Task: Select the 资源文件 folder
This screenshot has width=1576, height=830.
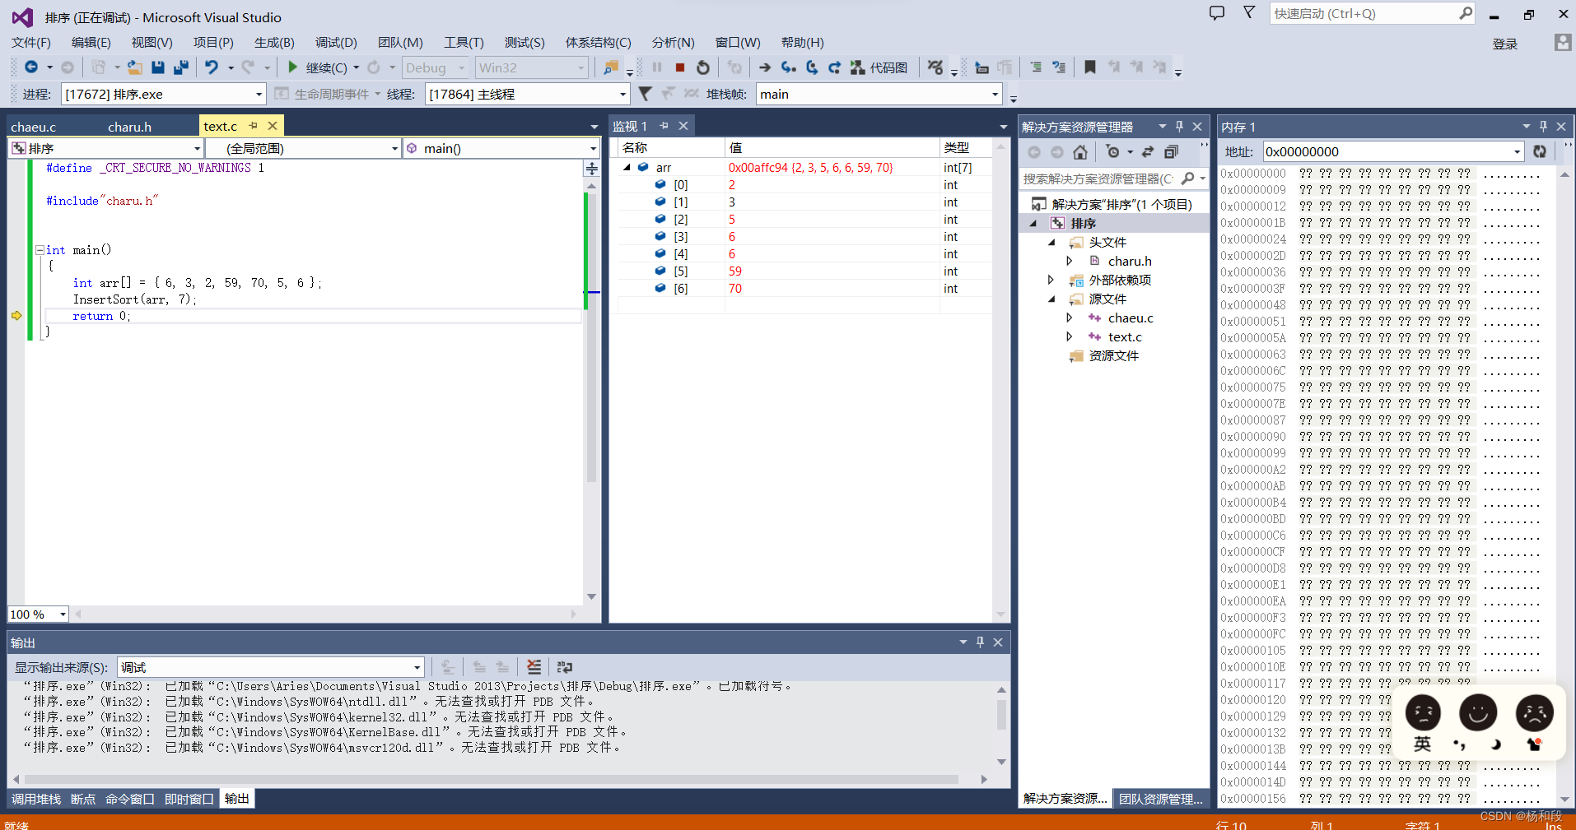Action: [1113, 355]
